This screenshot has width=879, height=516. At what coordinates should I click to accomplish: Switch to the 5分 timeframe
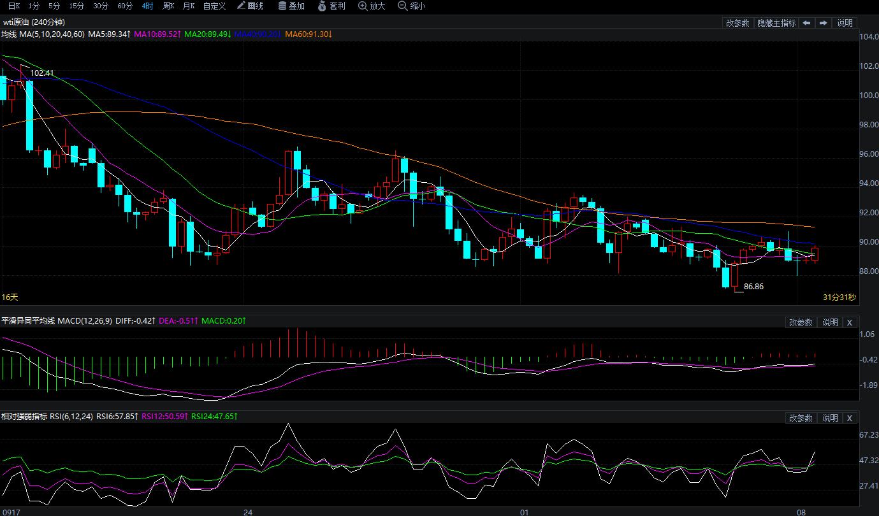point(54,6)
